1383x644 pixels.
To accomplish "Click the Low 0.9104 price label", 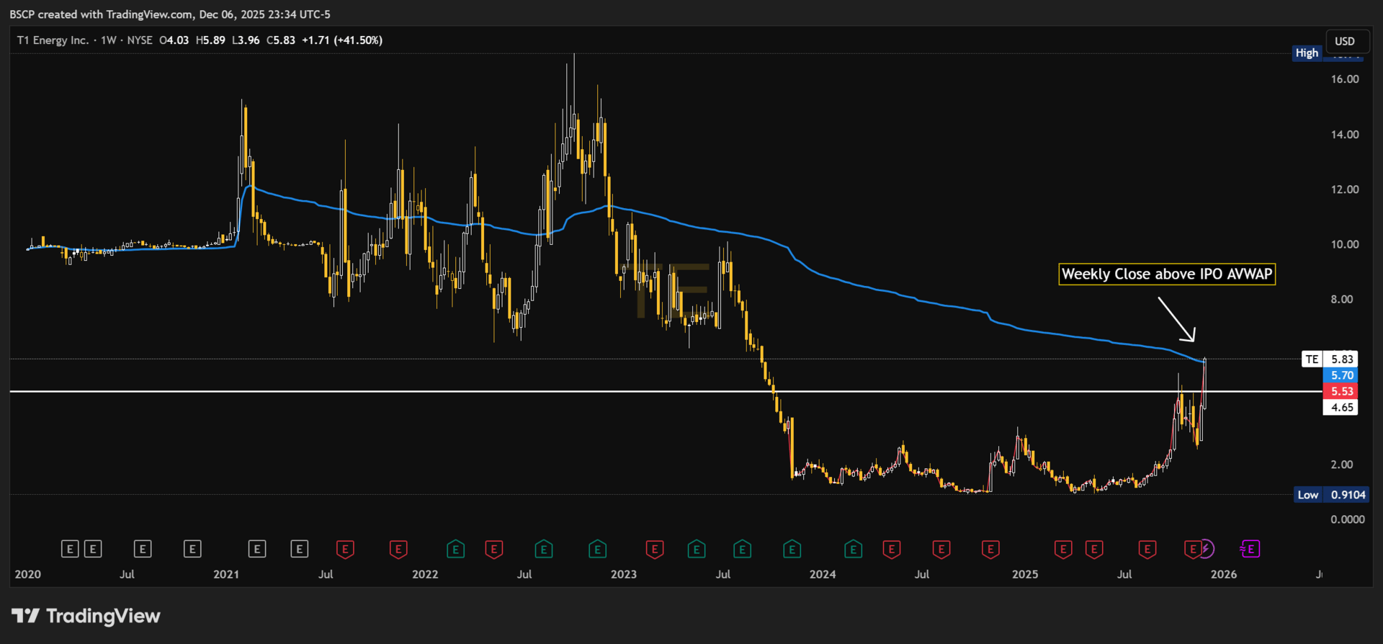I will tap(1330, 495).
